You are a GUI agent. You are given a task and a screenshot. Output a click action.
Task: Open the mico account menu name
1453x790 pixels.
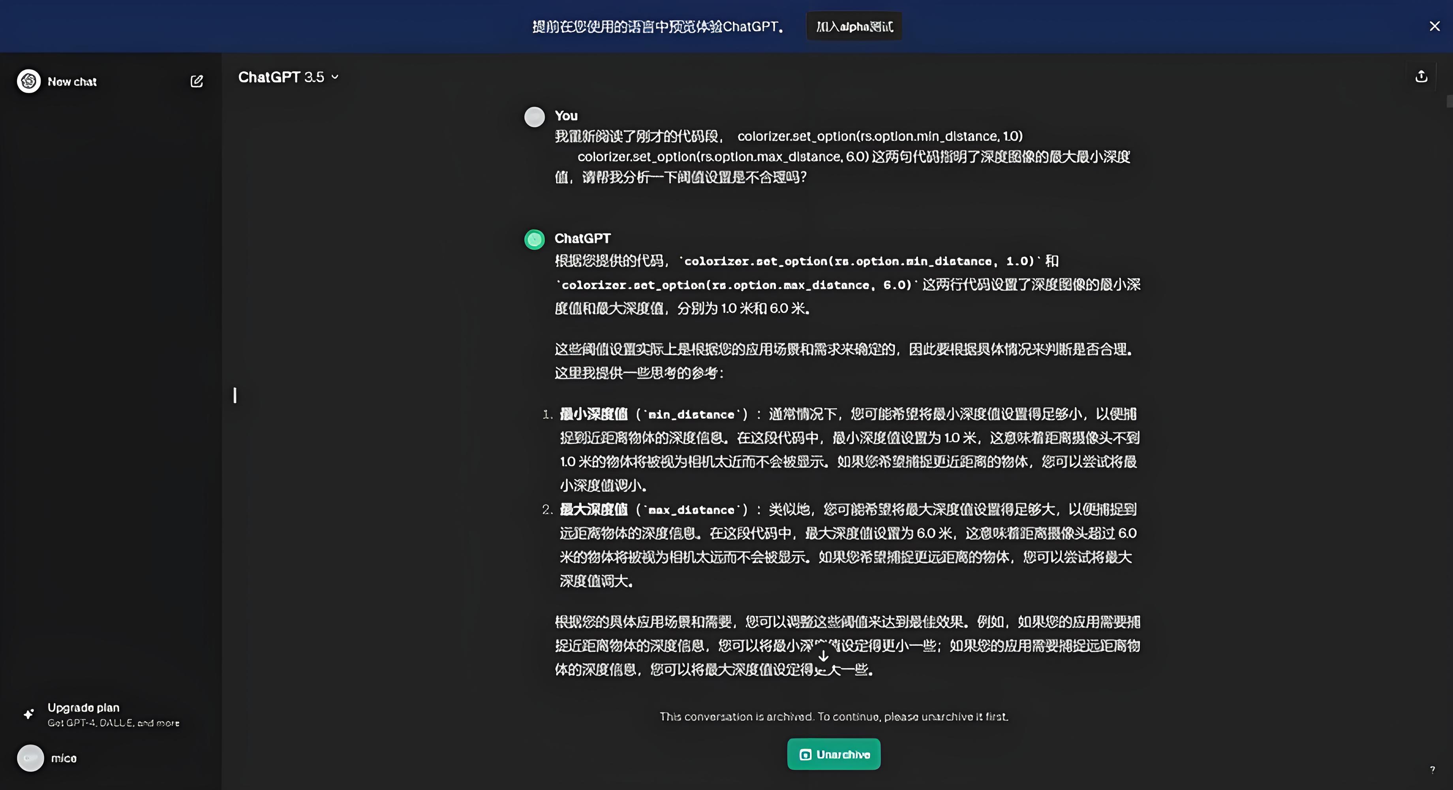pos(64,758)
